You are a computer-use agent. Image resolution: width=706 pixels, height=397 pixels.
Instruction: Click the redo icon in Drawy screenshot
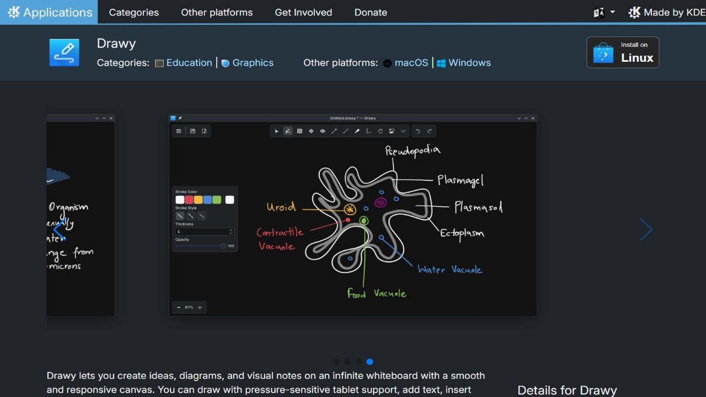[x=430, y=131]
